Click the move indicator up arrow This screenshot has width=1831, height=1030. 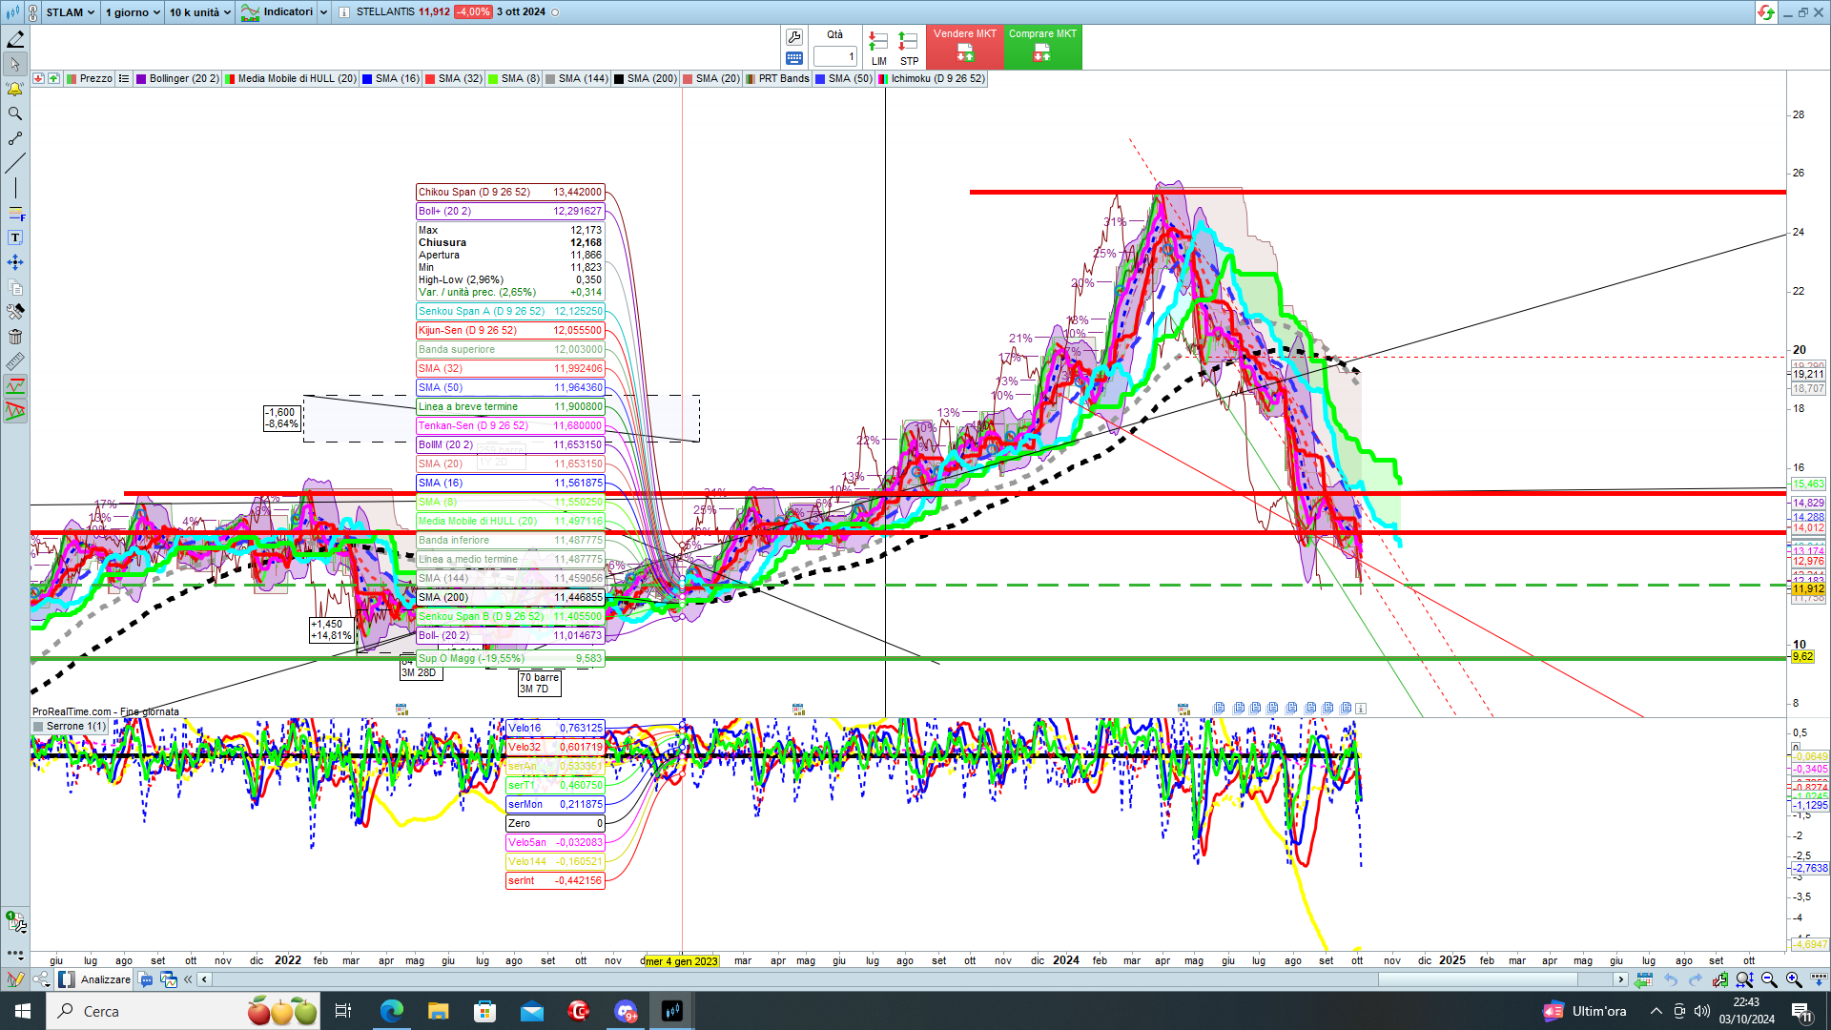point(53,79)
